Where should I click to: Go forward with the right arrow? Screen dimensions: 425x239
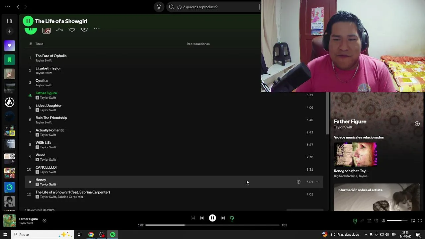tap(26, 7)
